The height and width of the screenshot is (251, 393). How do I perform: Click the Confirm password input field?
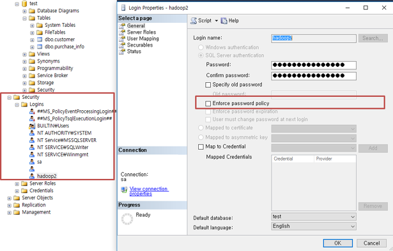point(314,76)
